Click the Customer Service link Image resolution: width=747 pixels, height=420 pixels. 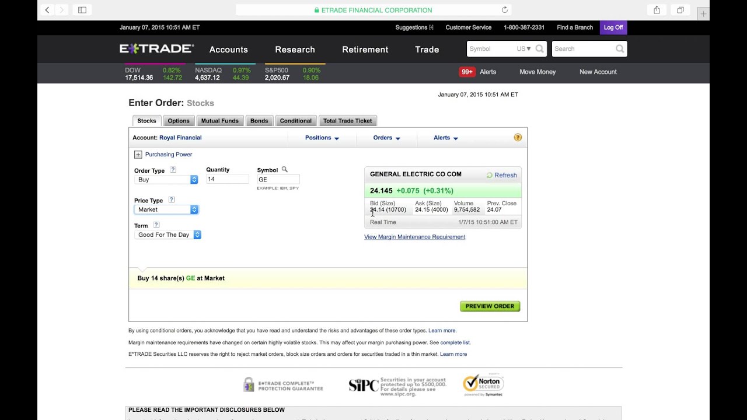pyautogui.click(x=469, y=27)
